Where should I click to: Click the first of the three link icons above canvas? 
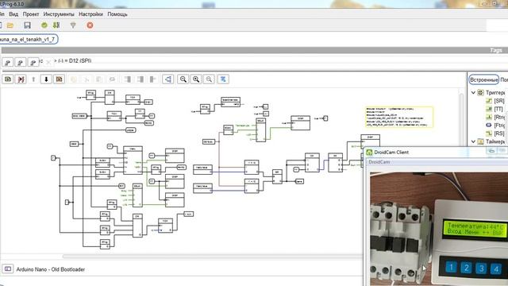[8, 62]
